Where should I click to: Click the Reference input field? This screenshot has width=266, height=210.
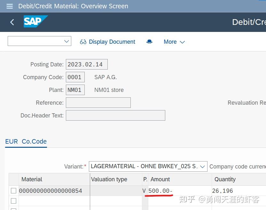coord(98,102)
